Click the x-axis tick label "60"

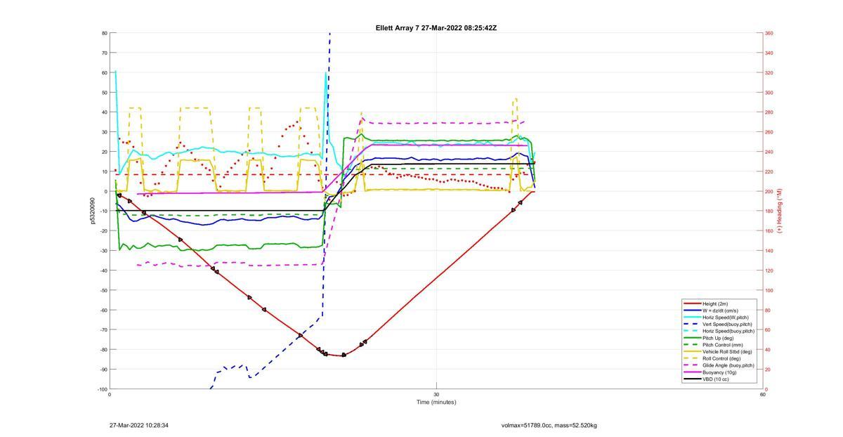point(762,394)
